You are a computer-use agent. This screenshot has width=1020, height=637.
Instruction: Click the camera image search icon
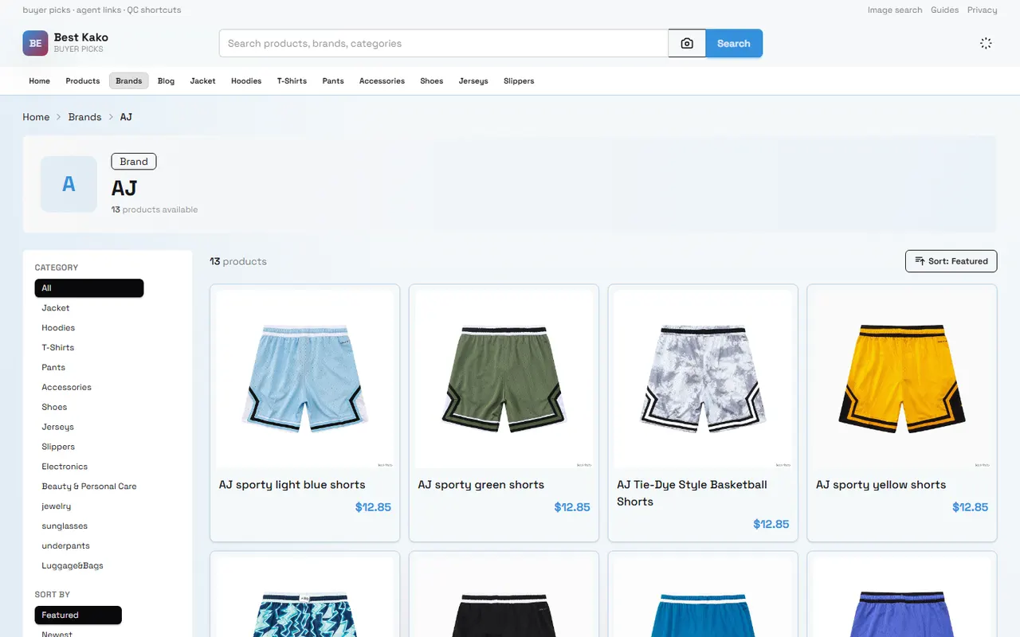pos(687,44)
